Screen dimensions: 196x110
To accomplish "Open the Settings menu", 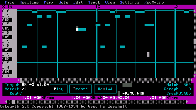I will point(130,2).
